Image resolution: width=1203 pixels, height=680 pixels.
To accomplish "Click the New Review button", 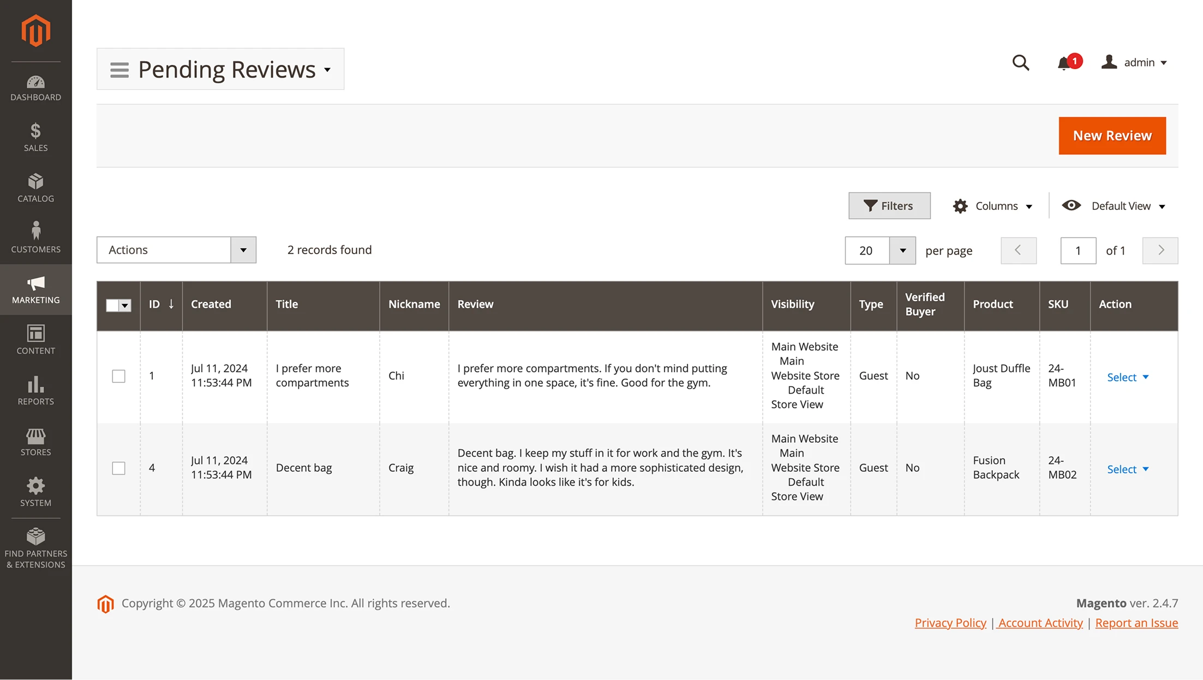I will click(x=1112, y=135).
